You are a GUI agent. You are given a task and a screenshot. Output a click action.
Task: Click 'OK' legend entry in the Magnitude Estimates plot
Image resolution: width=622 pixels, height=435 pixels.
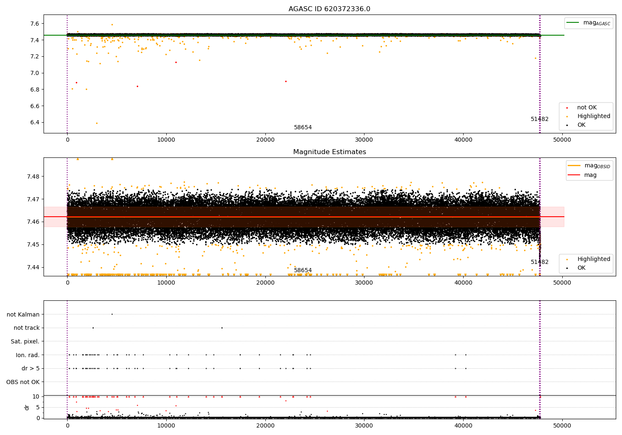click(581, 268)
